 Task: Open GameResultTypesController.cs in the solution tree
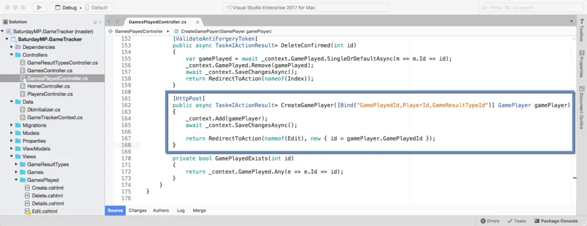(62, 63)
